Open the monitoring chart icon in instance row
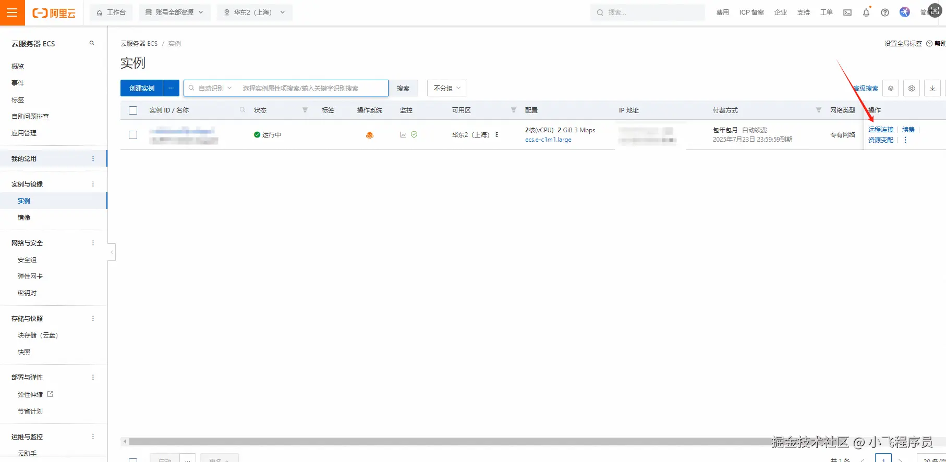The height and width of the screenshot is (462, 946). (403, 135)
